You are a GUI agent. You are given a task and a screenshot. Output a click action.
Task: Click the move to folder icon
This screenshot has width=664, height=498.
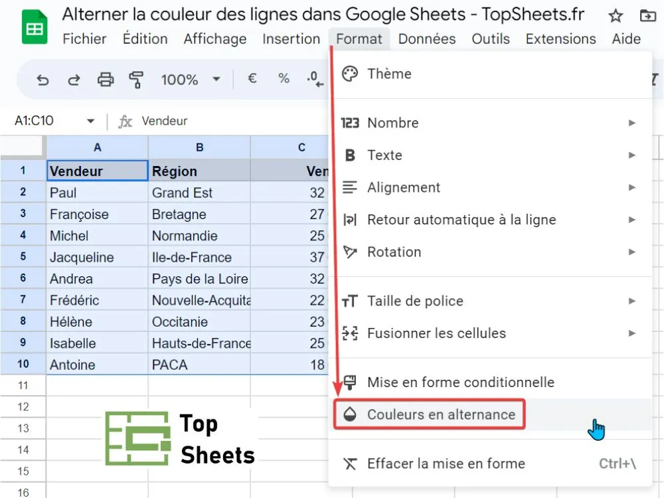click(647, 16)
